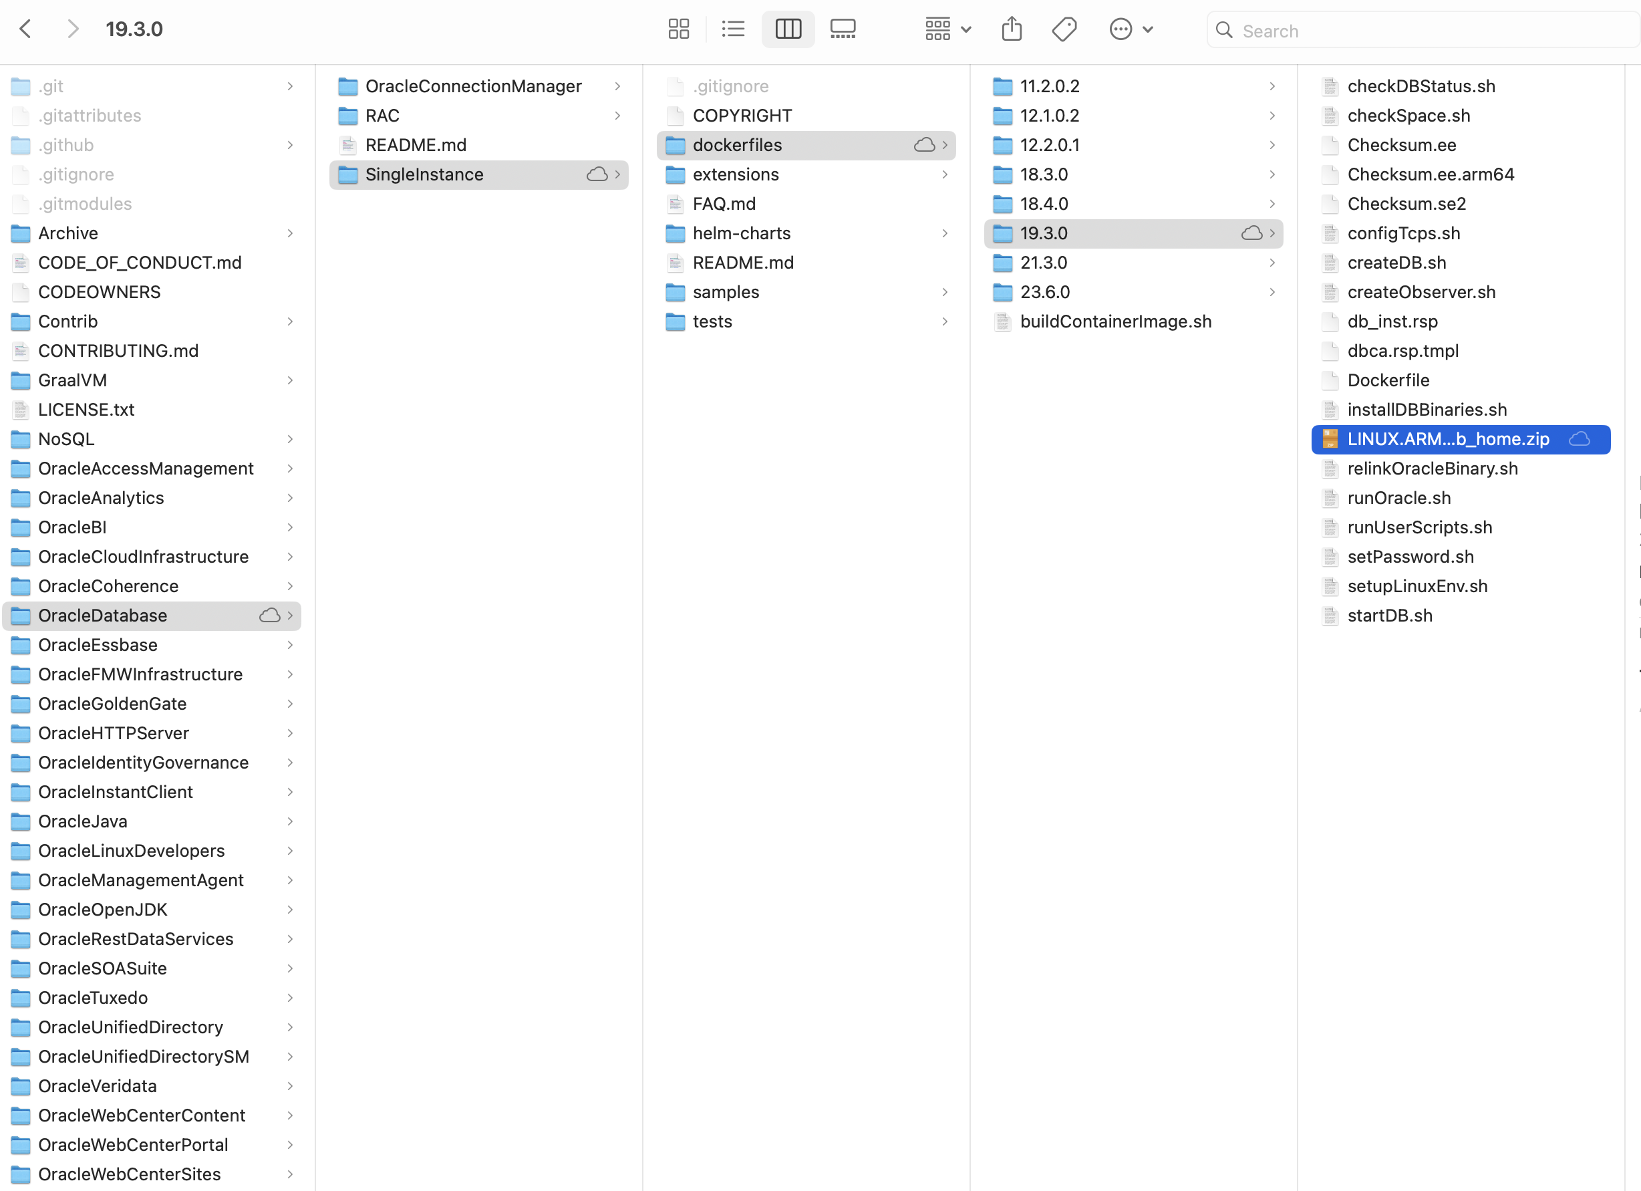Expand the RAC folder chevron
The width and height of the screenshot is (1641, 1191).
pos(617,116)
